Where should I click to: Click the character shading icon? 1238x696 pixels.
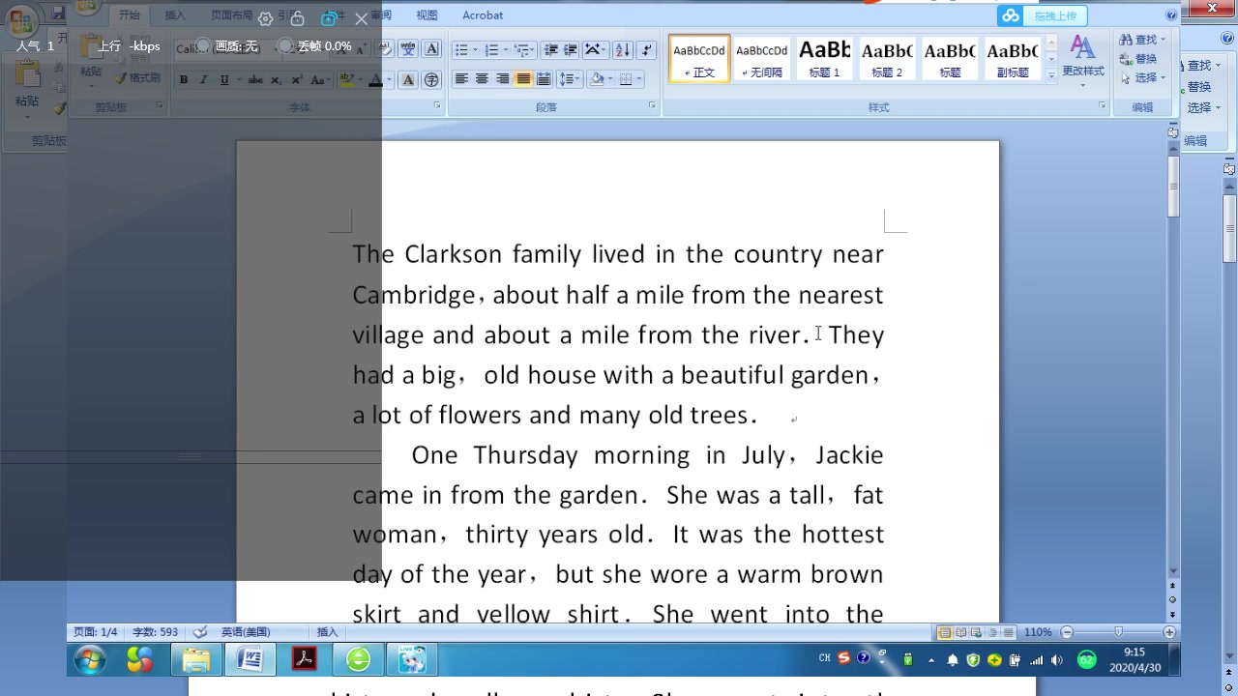tap(409, 80)
